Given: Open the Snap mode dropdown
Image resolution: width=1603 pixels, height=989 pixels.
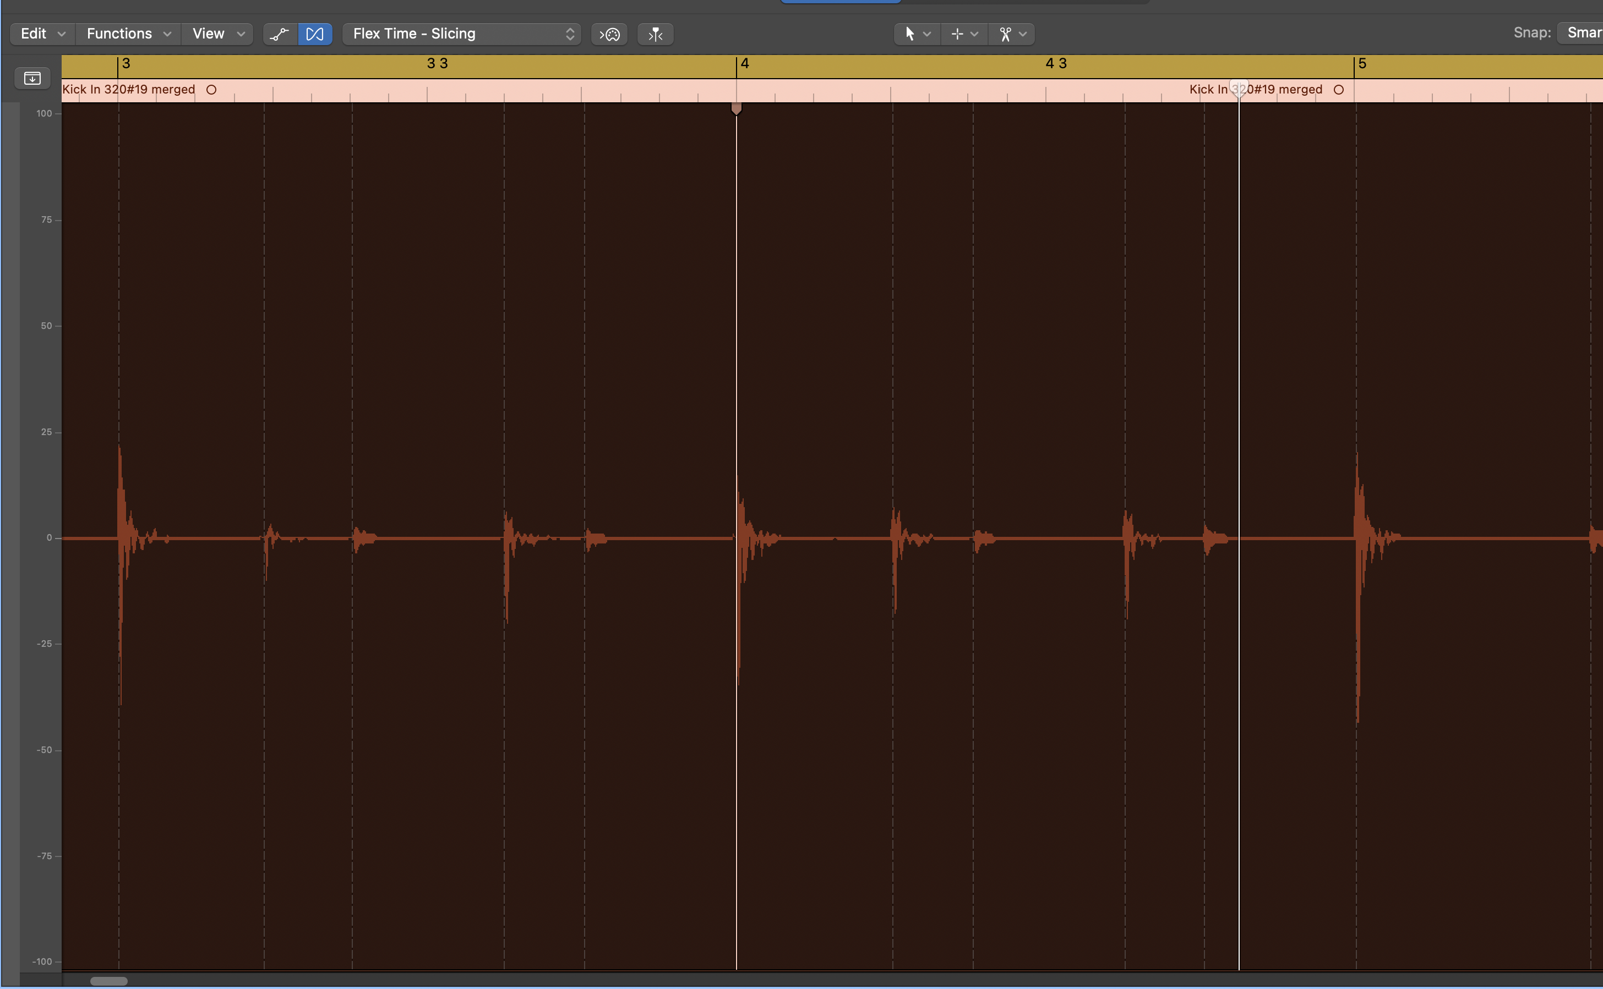Looking at the screenshot, I should point(1580,32).
